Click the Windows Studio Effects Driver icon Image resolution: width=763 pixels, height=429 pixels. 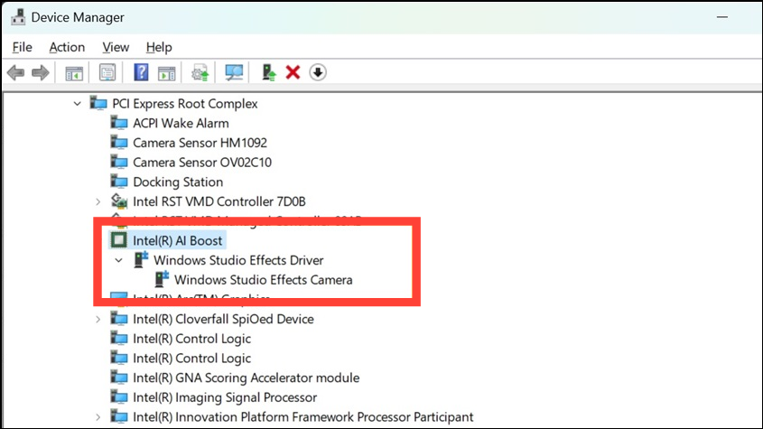(141, 259)
